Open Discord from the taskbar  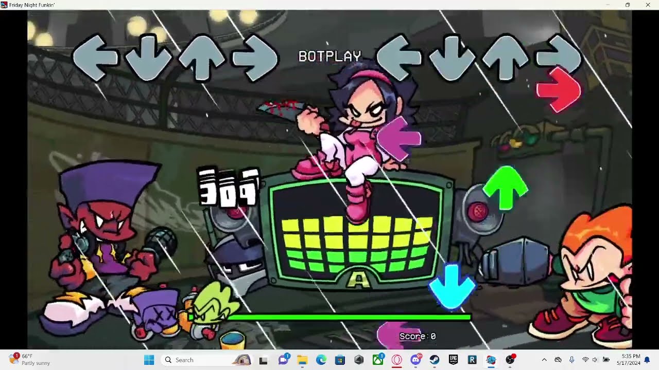[x=416, y=359]
